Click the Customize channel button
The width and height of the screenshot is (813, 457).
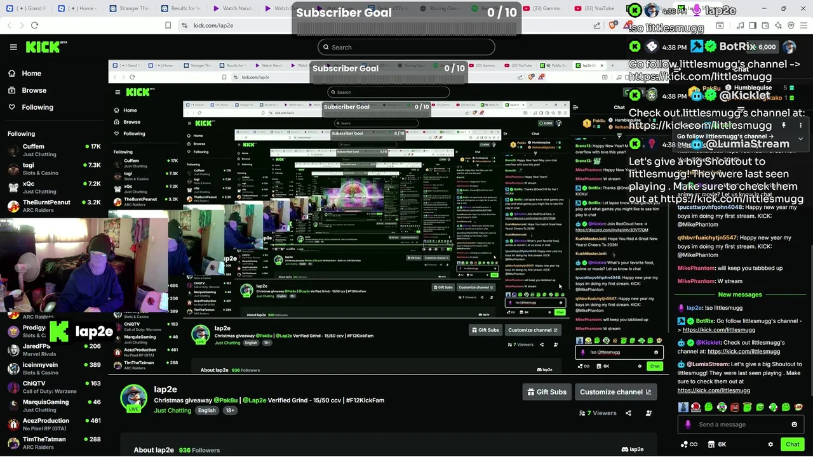pyautogui.click(x=615, y=392)
